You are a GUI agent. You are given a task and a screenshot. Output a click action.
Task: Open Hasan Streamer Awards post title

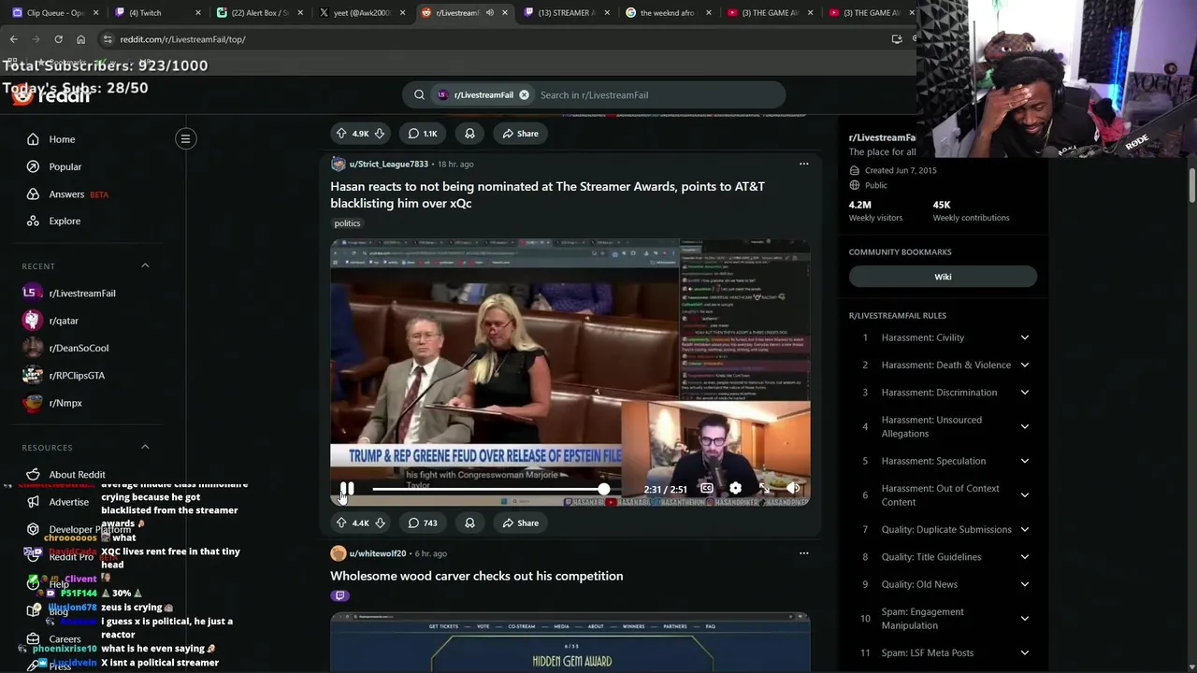(547, 194)
